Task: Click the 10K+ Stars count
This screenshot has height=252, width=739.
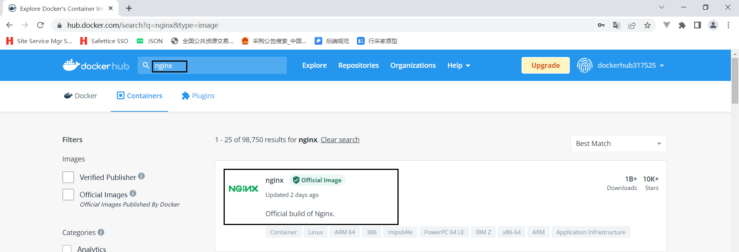Action: 651,183
